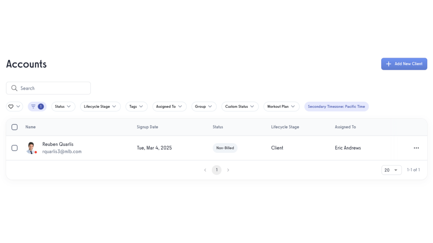
Task: Expand the Status filter dropdown
Action: (63, 107)
